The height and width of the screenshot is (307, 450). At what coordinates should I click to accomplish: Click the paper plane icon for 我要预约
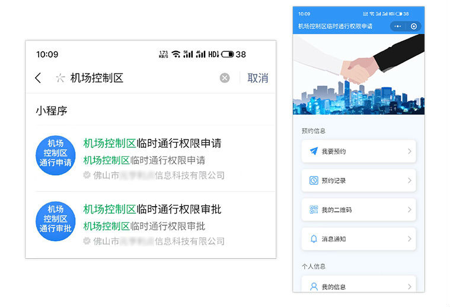click(314, 151)
